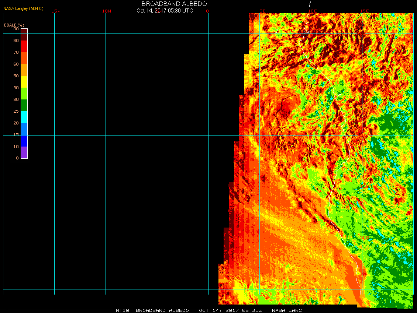
Task: Click the light green 30–40 legend swatch
Action: click(24, 94)
